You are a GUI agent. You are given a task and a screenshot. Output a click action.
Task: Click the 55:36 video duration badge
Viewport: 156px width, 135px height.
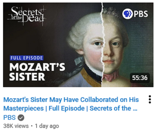[140, 78]
